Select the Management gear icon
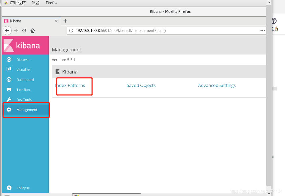This screenshot has height=196, width=285. (x=9, y=110)
